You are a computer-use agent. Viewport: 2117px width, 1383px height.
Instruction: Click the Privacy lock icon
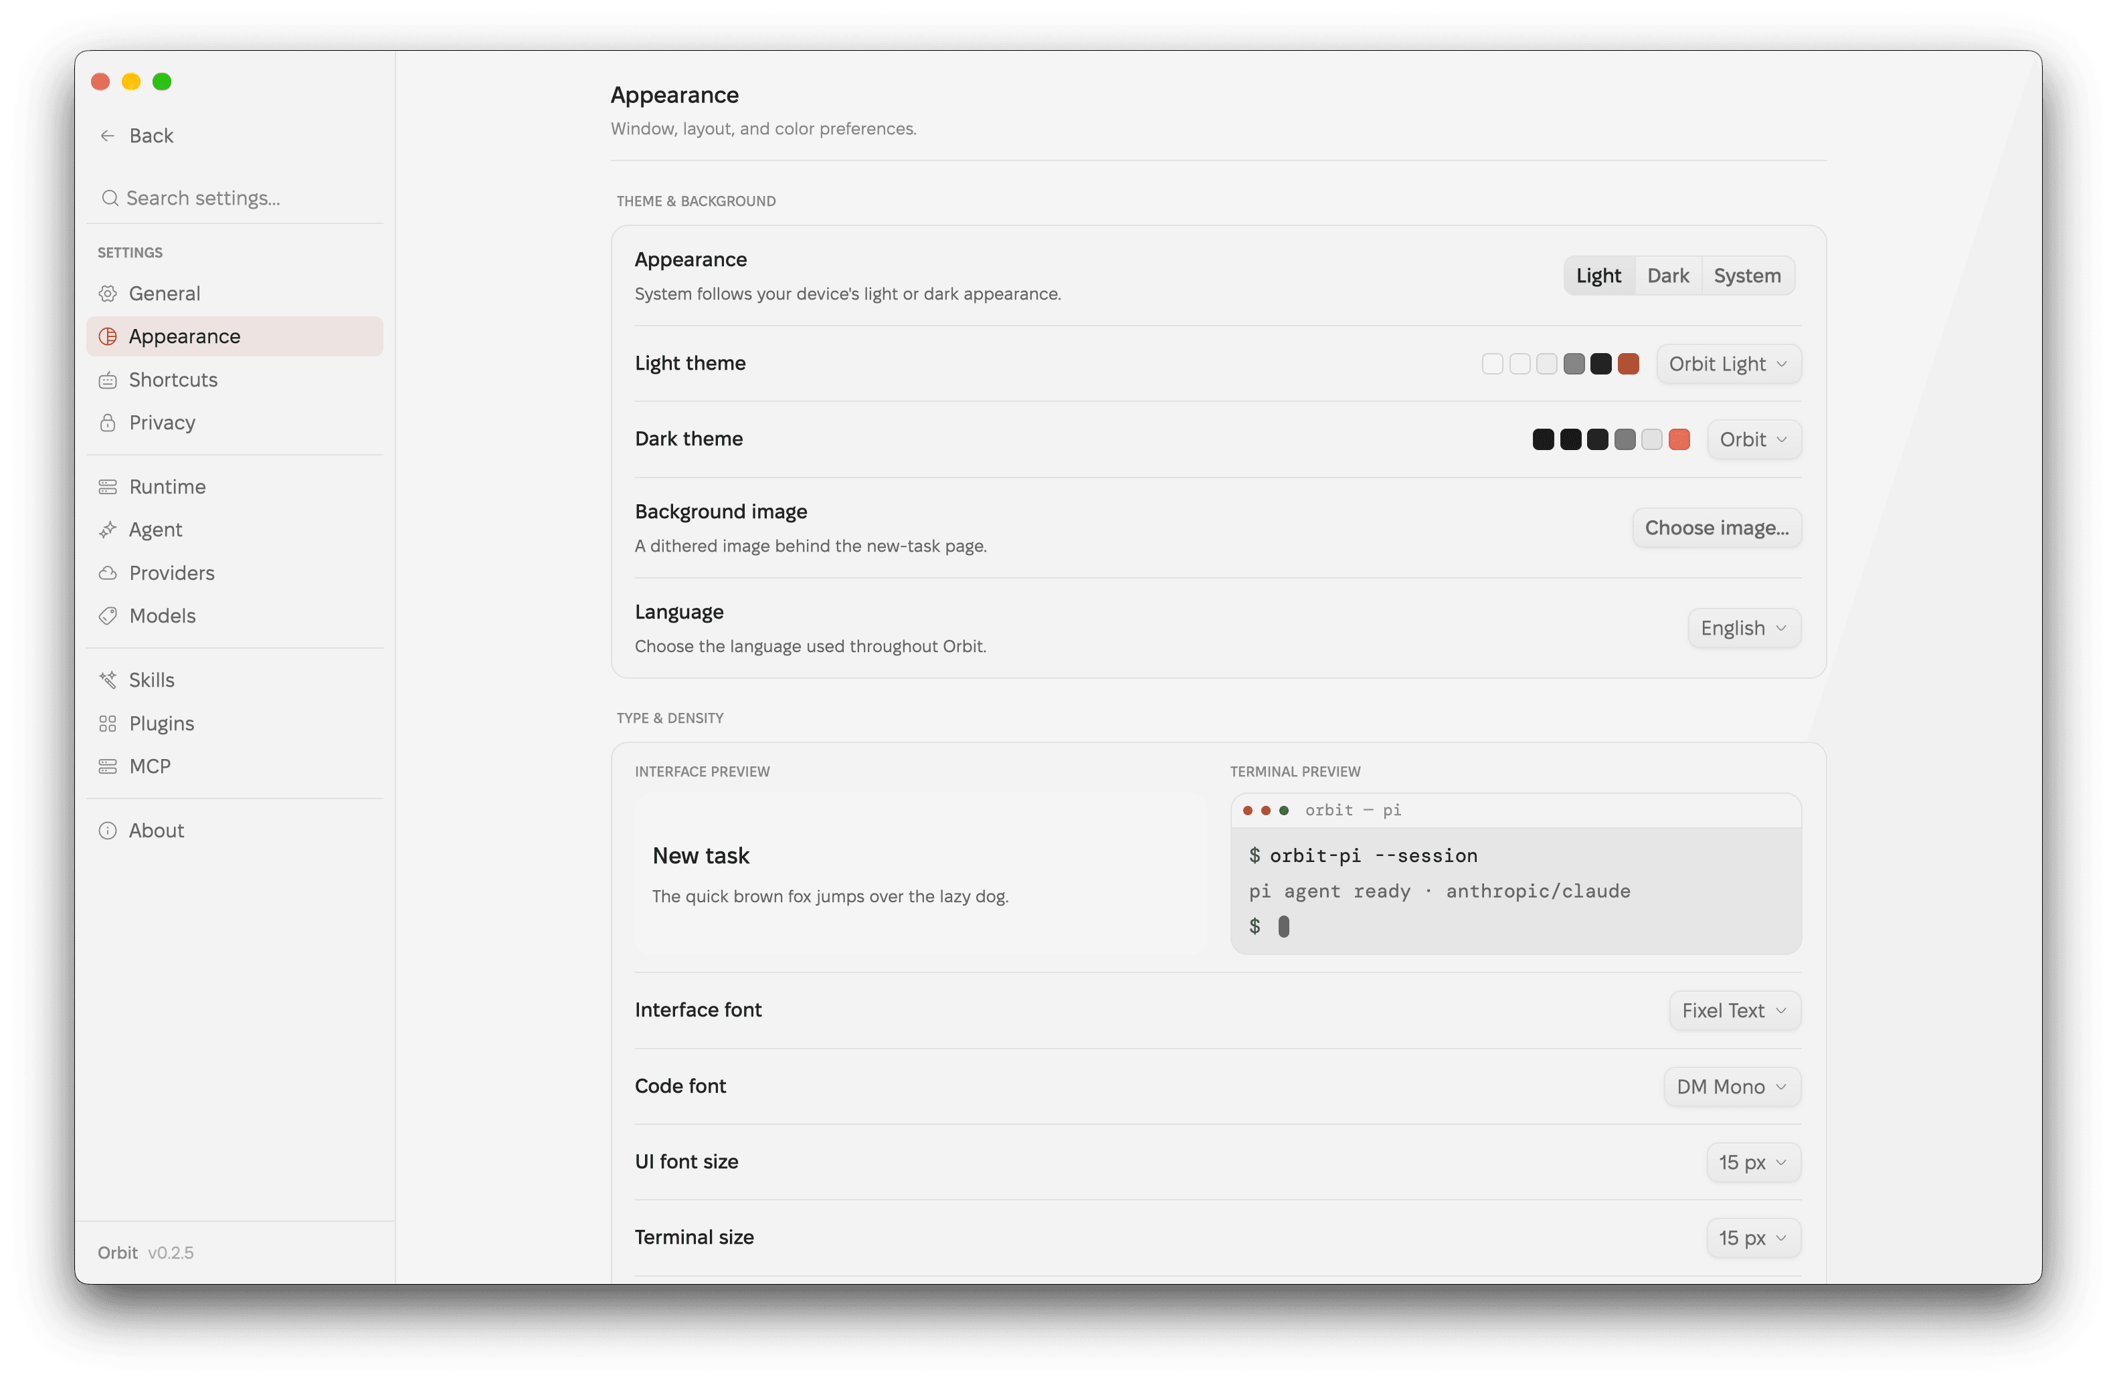pos(108,422)
